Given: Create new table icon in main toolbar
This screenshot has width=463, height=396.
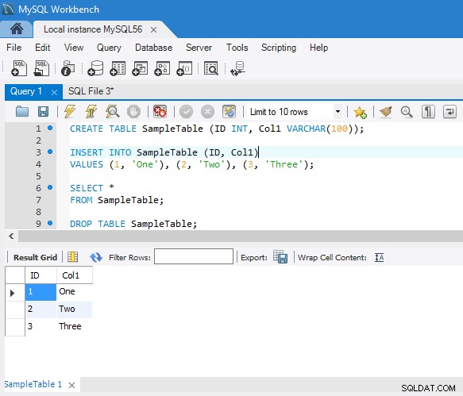Looking at the screenshot, I should point(118,68).
